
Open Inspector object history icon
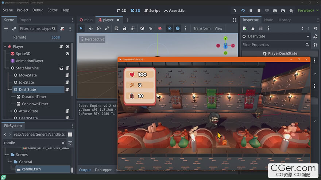pos(316,28)
